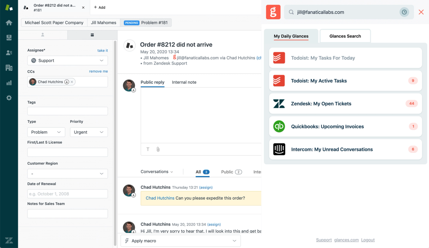This screenshot has width=429, height=248.
Task: Open the Home icon in Zendesk sidebar
Action: [9, 23]
